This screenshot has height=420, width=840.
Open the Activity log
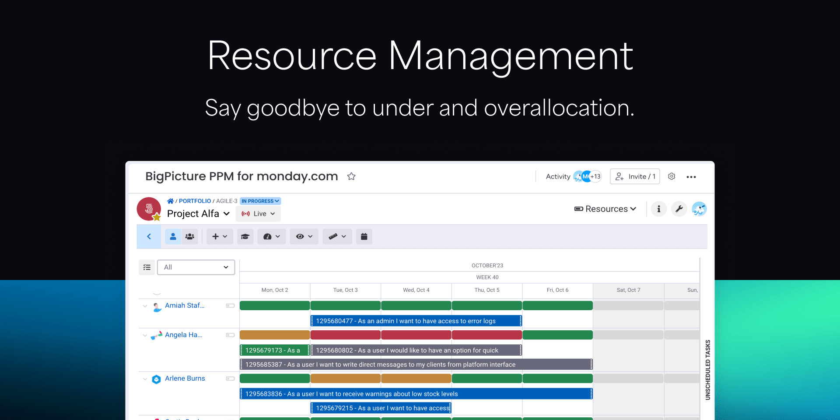(558, 176)
